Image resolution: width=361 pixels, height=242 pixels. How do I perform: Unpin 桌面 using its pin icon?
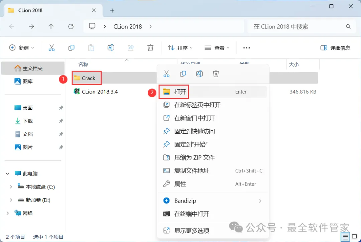pos(61,108)
